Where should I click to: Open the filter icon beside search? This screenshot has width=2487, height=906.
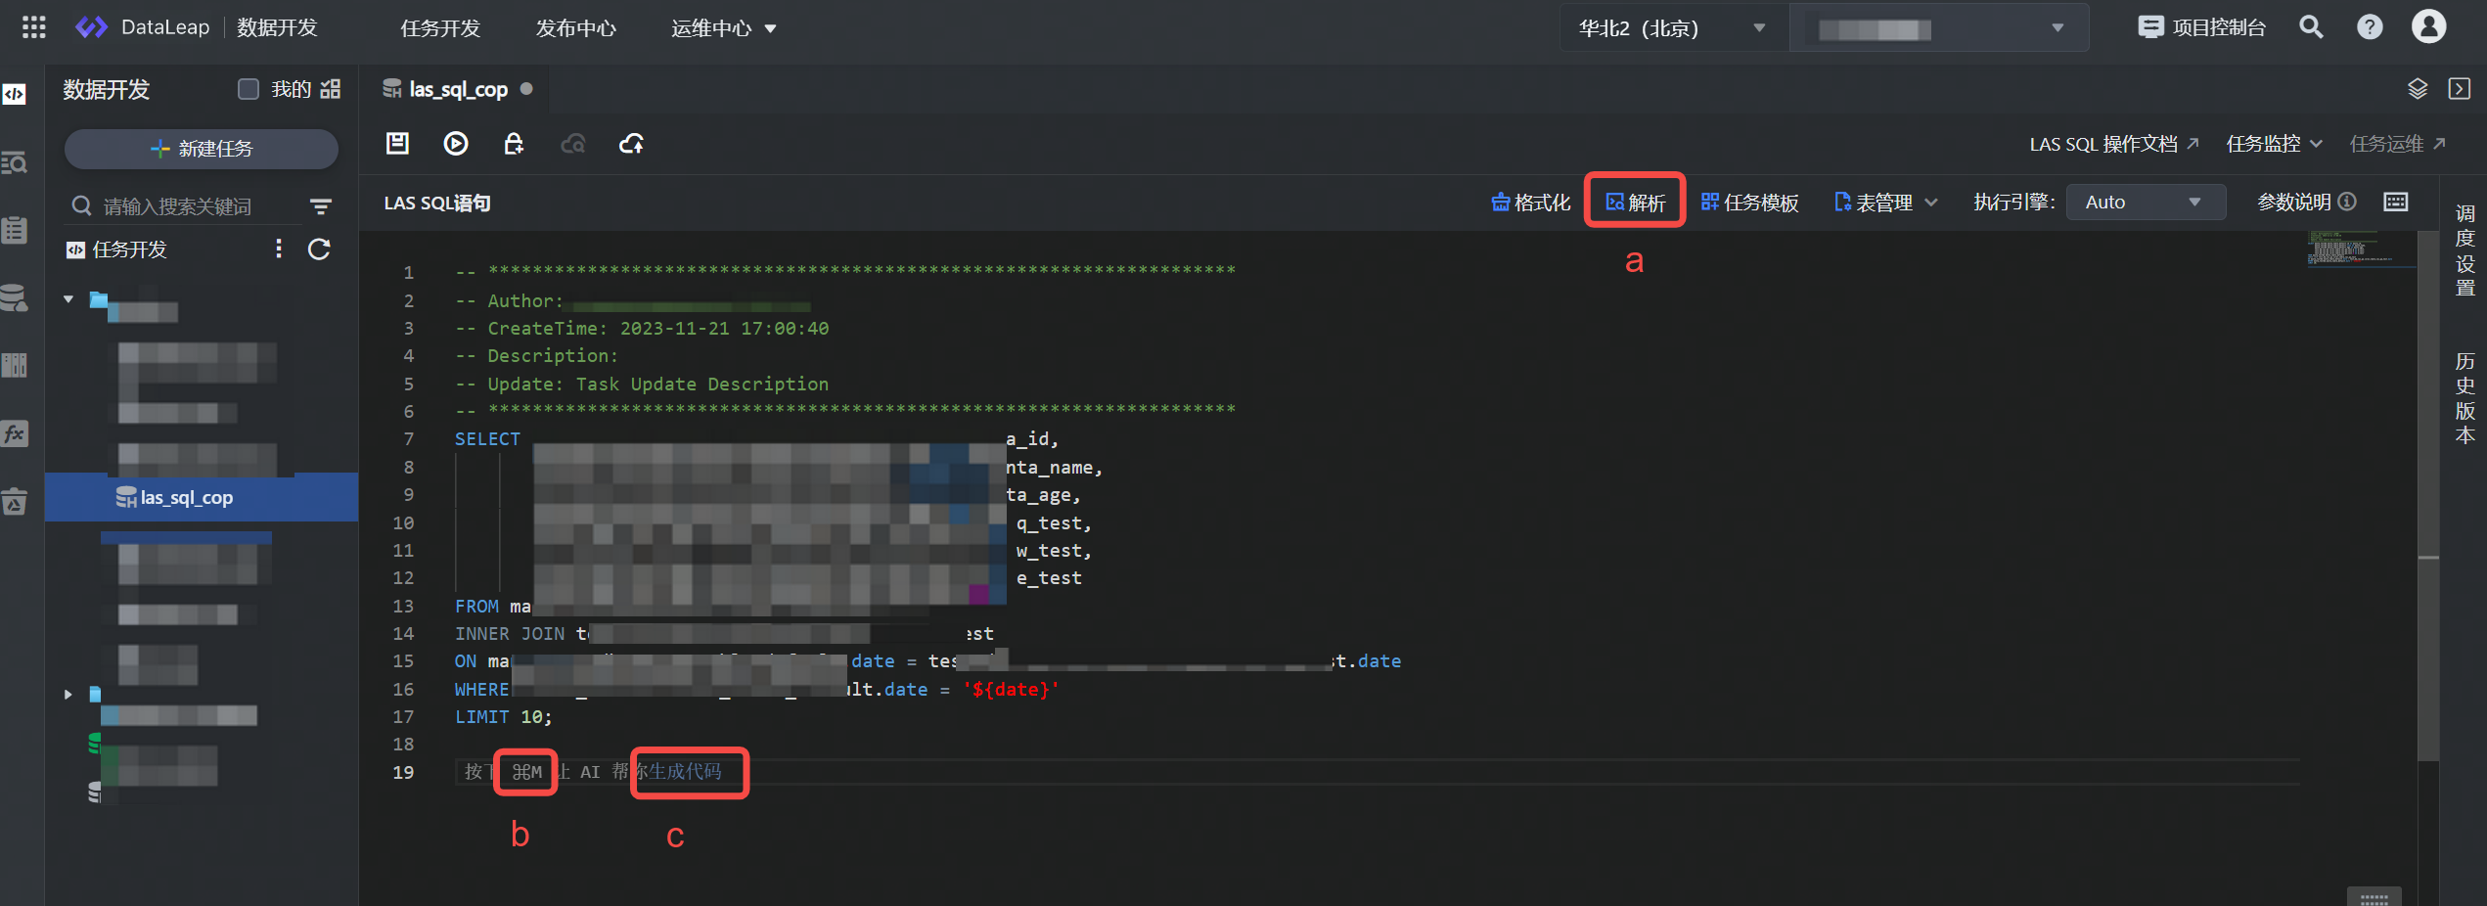coord(321,206)
